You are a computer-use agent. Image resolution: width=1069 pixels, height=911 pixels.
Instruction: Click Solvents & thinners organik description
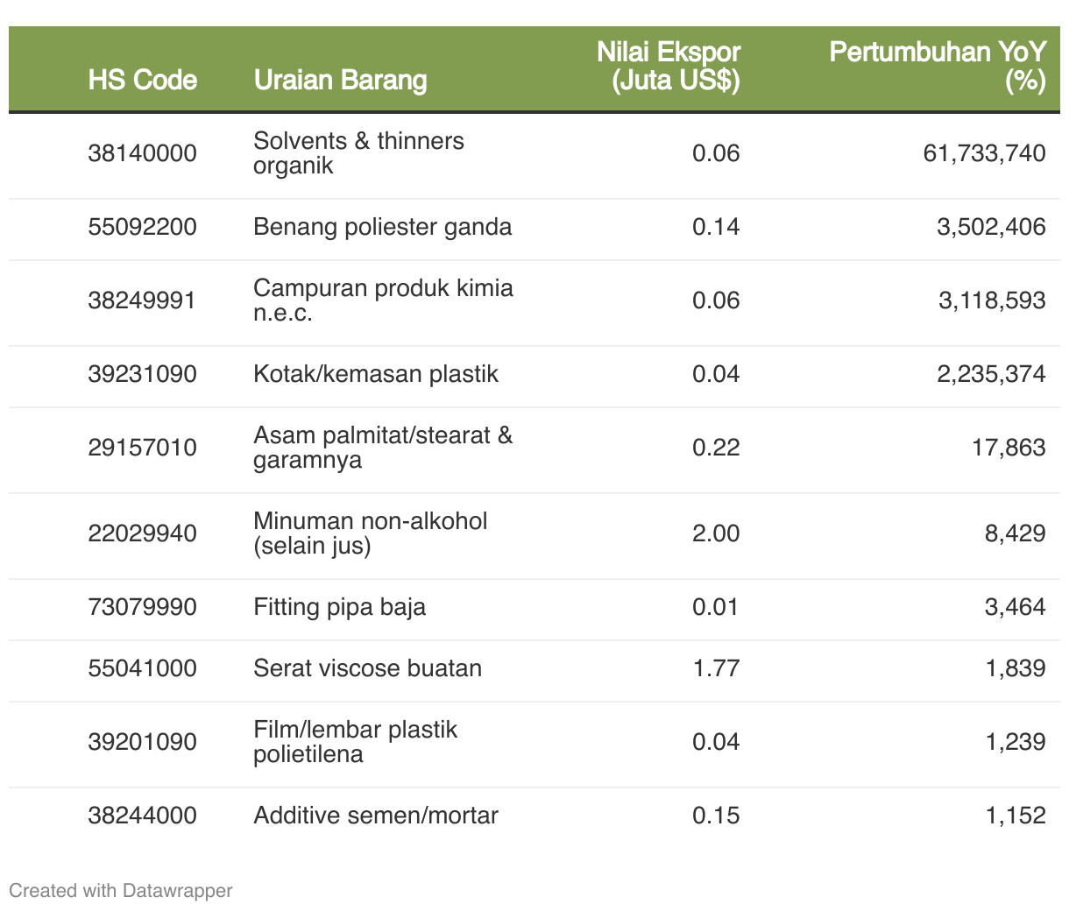[x=358, y=153]
